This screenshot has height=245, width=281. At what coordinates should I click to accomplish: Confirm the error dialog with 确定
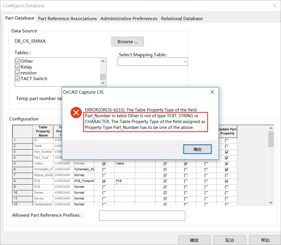pos(198,149)
